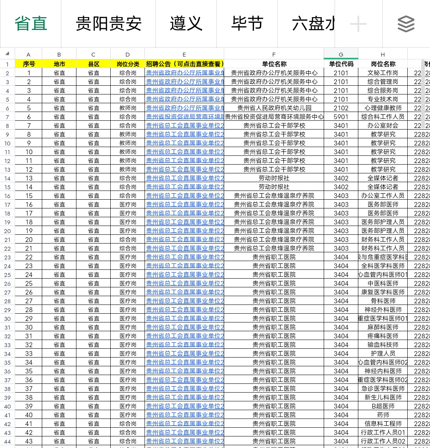Click the 岗位名称 header cell
430x448 pixels.
click(x=383, y=64)
